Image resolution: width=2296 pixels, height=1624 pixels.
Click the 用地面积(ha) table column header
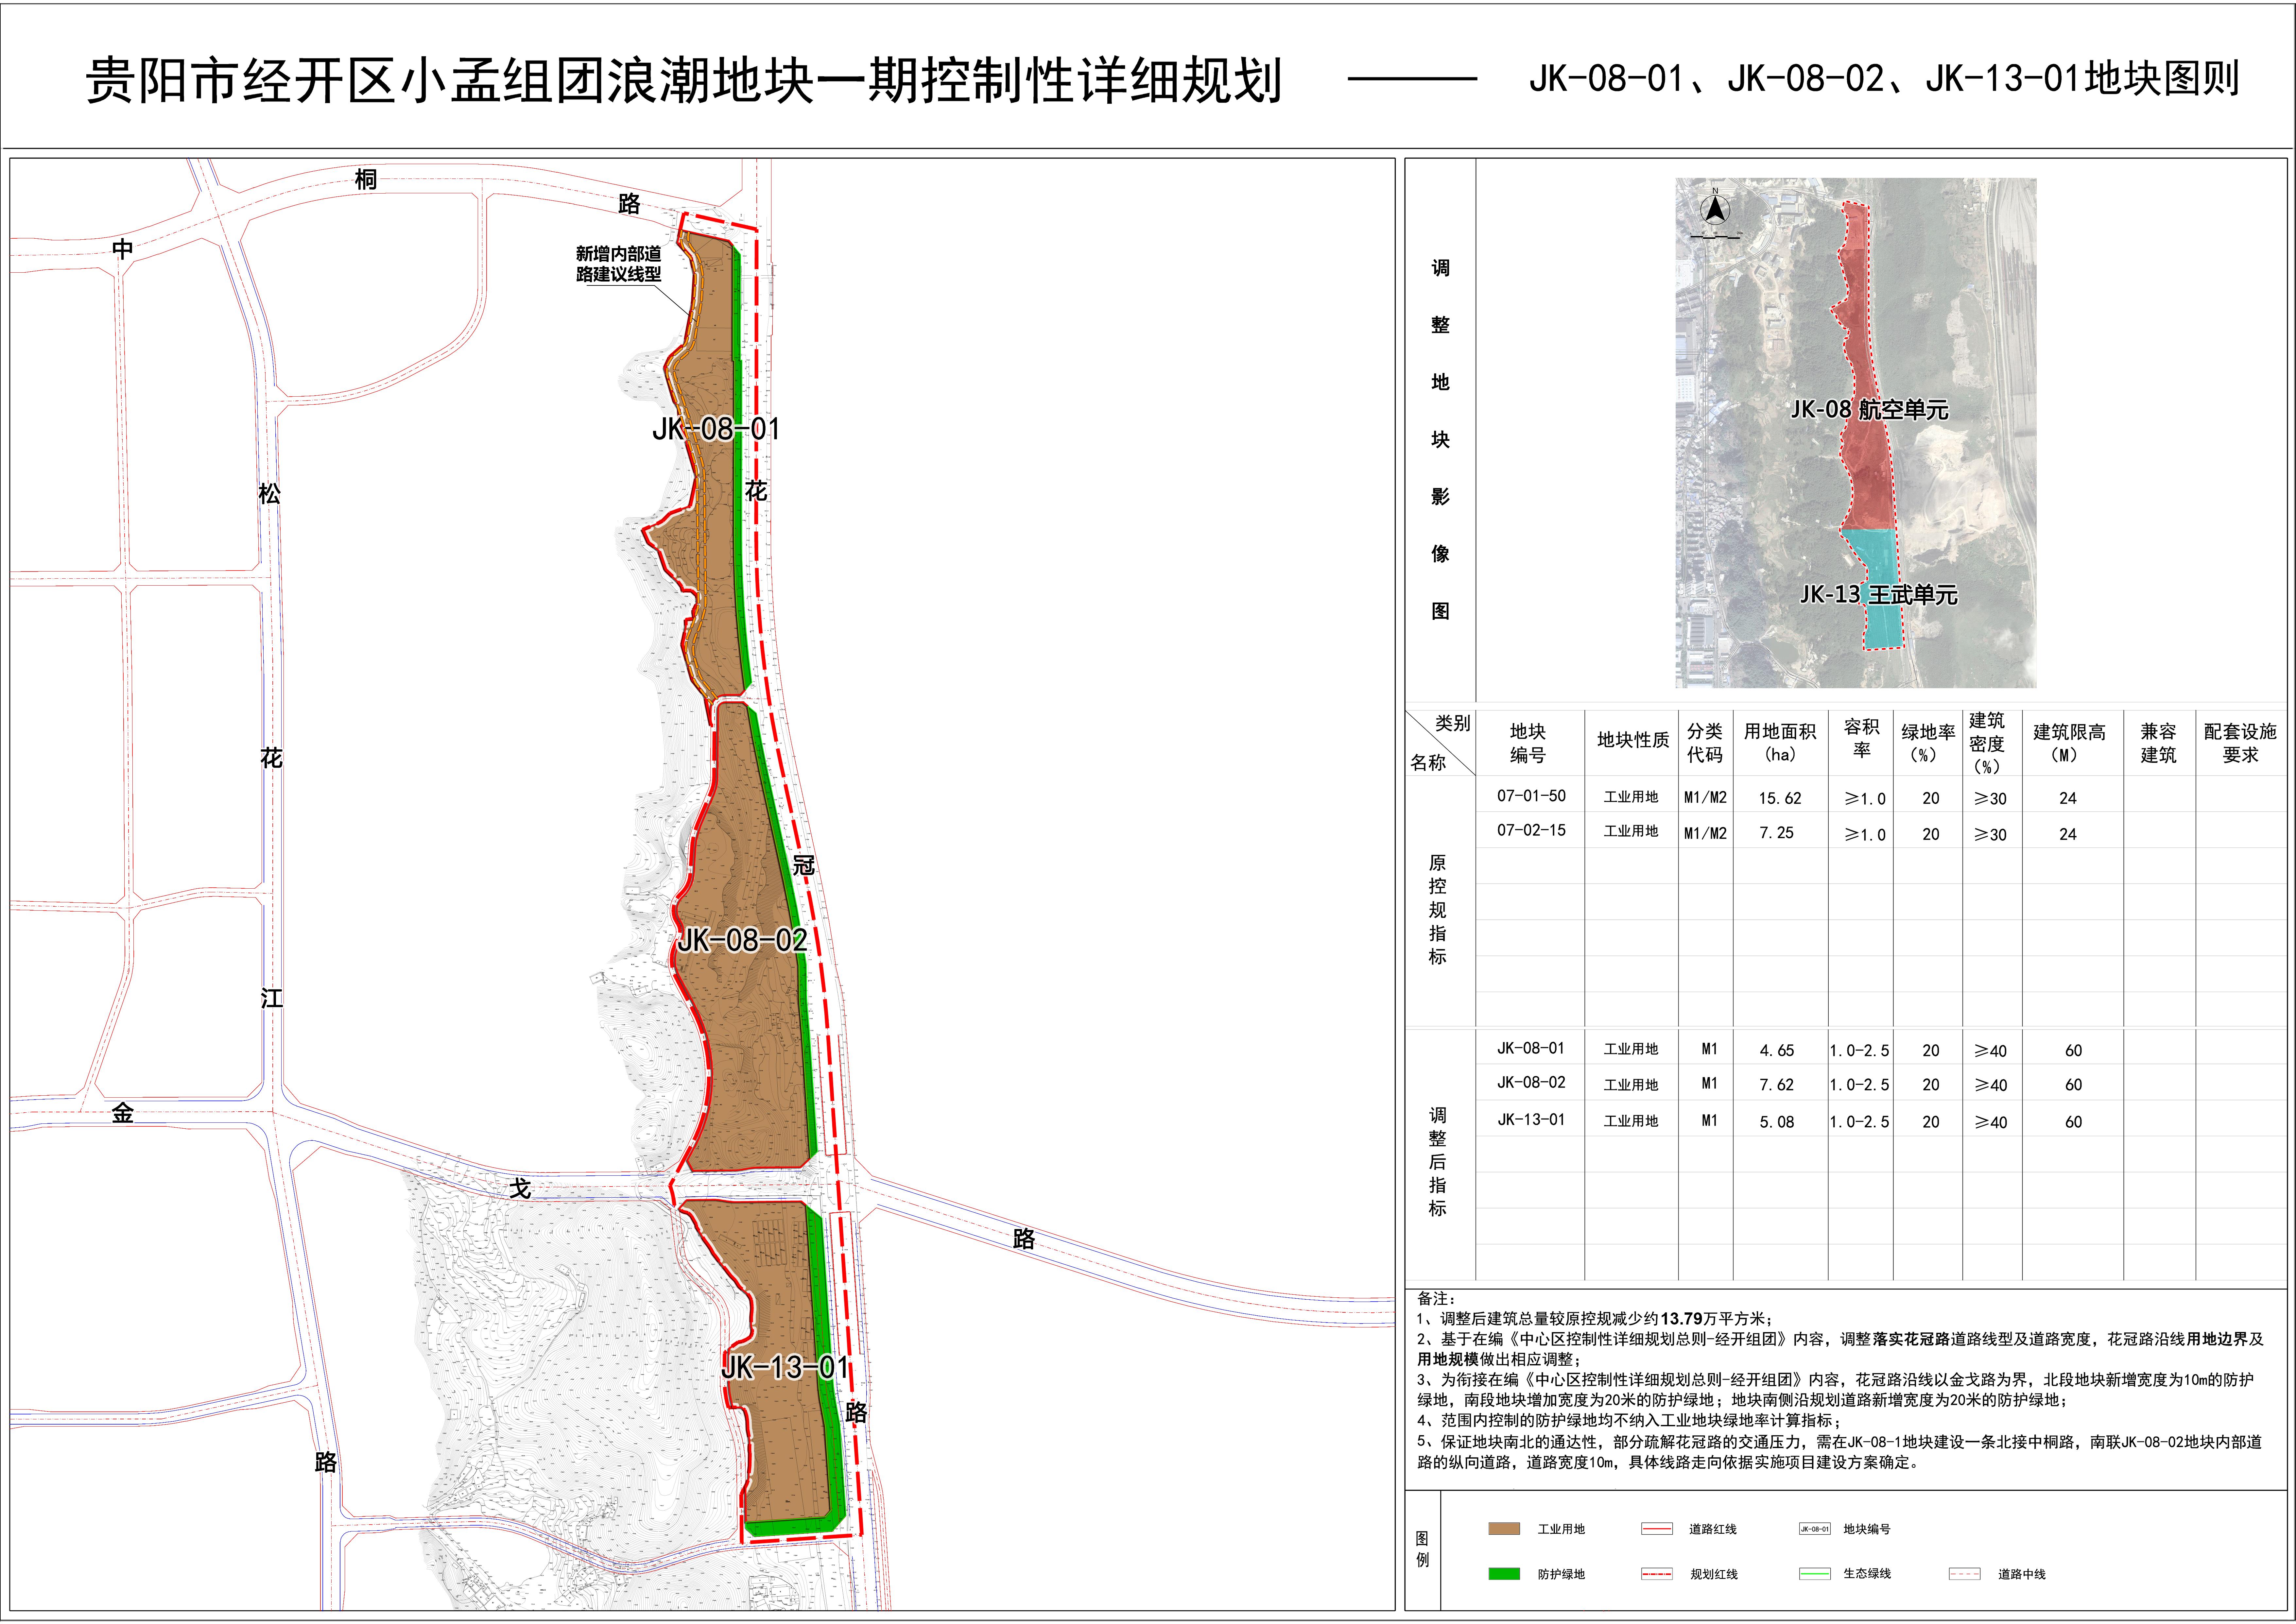pos(1780,743)
